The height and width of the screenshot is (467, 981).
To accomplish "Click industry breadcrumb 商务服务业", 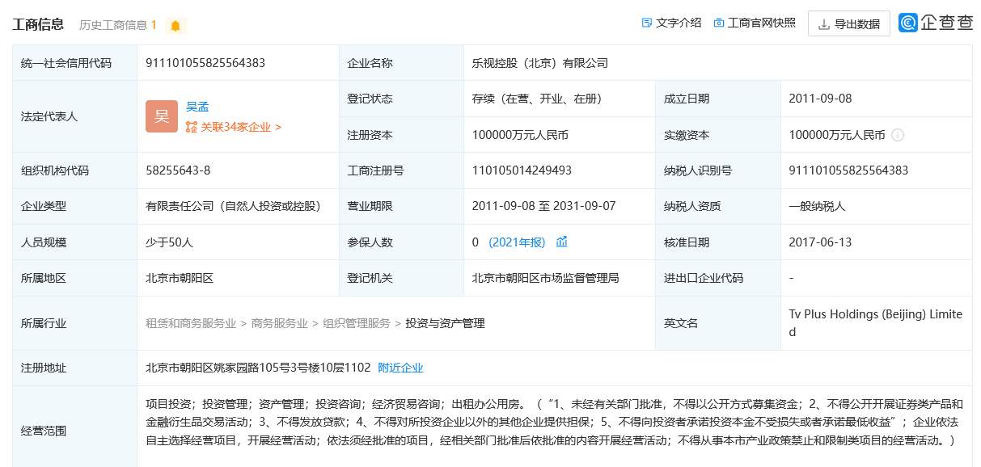I will point(279,323).
